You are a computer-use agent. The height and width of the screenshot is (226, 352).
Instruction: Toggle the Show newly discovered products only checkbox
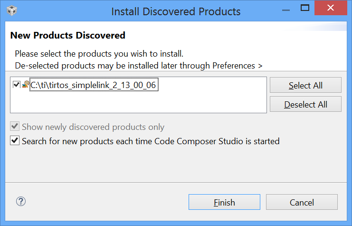pyautogui.click(x=15, y=127)
